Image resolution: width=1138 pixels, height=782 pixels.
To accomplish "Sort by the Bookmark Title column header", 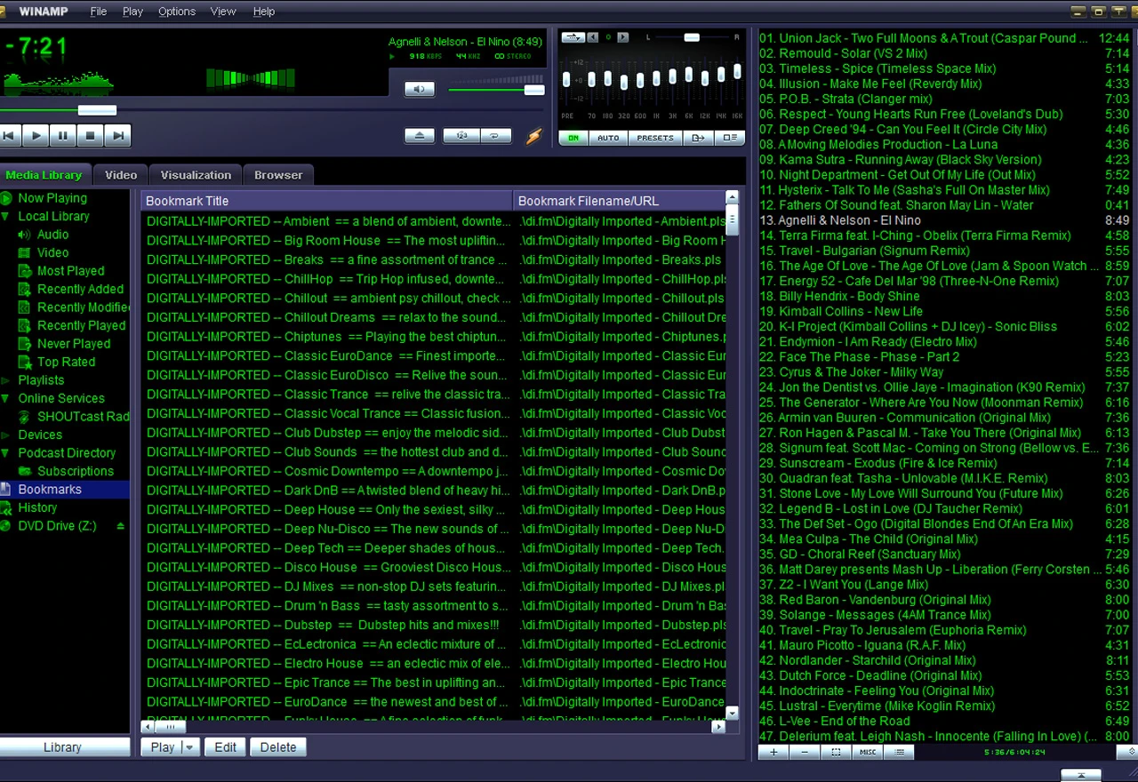I will (x=326, y=201).
